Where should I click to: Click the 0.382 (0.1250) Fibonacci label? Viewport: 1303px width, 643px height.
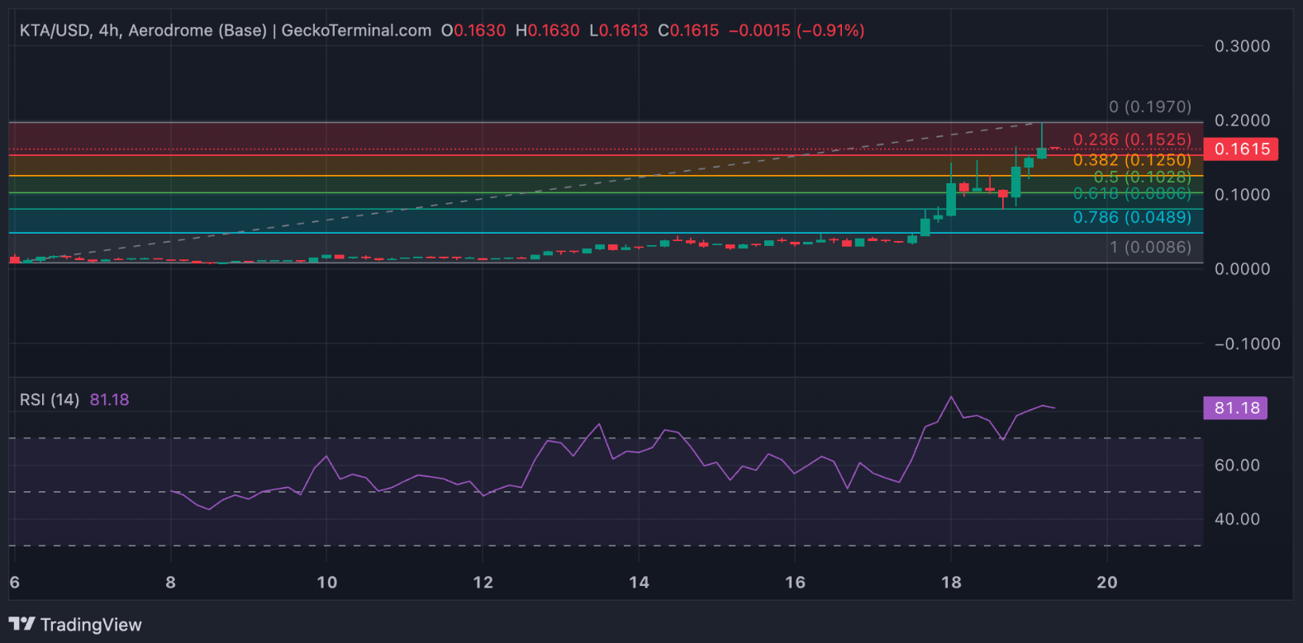pyautogui.click(x=1132, y=159)
